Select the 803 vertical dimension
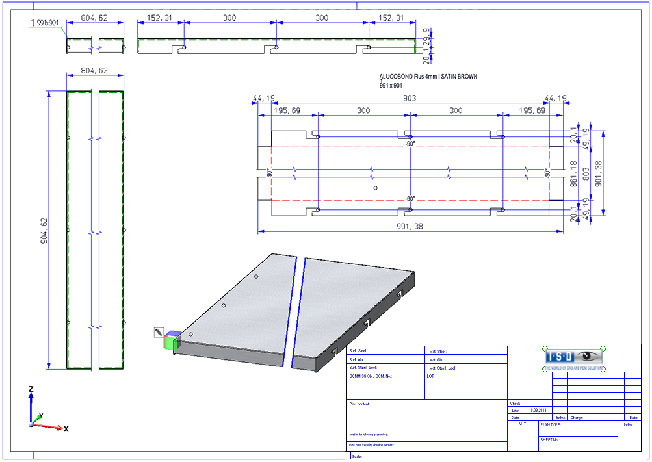This screenshot has width=652, height=462. [586, 173]
